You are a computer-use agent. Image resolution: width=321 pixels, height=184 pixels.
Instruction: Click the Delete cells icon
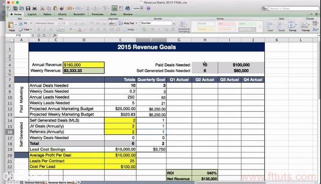click(281, 26)
